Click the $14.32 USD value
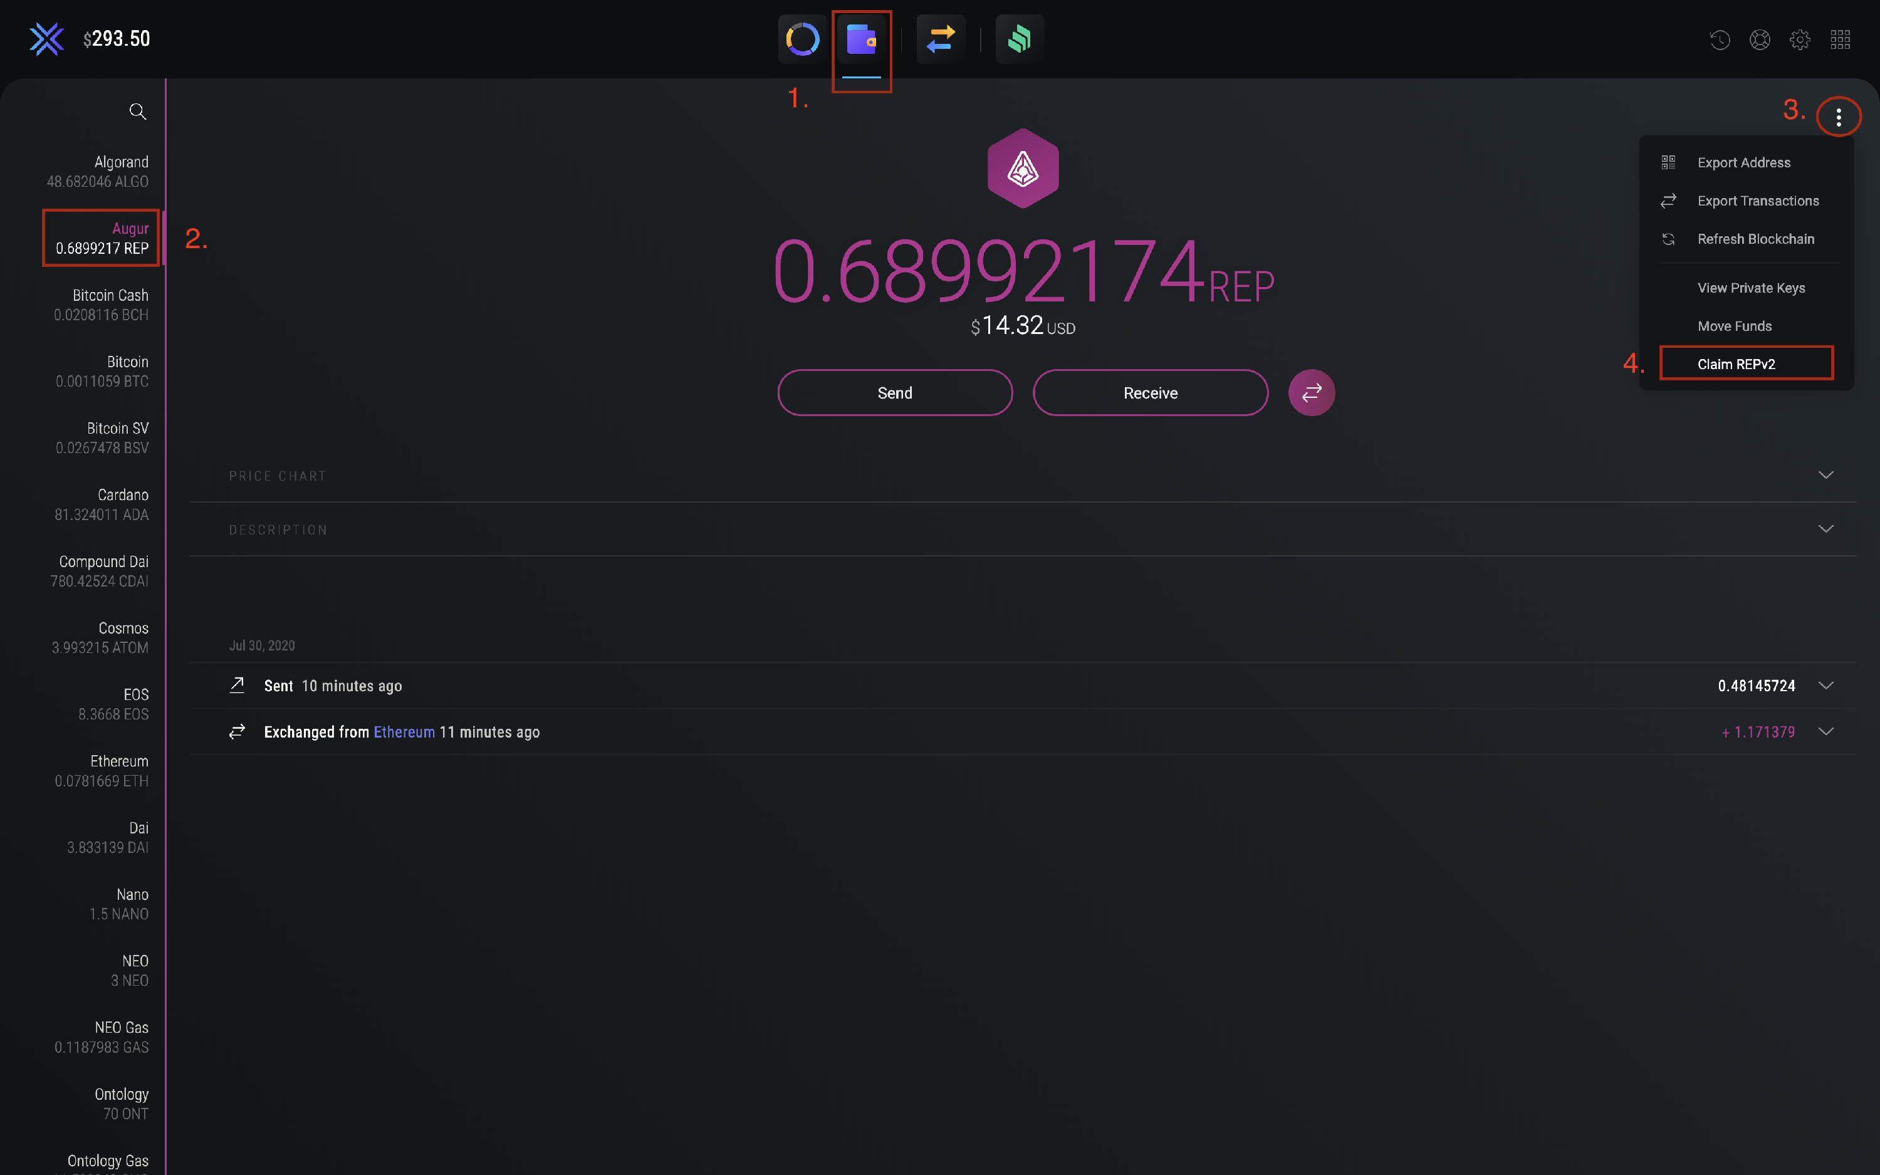Screen dimensions: 1880x1175 click(1023, 326)
